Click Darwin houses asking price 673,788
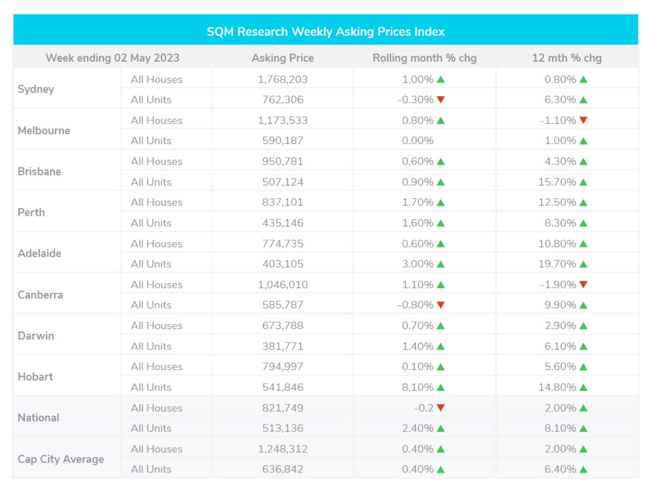 click(x=283, y=325)
